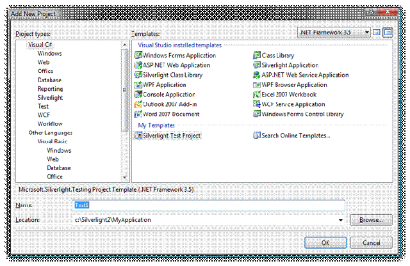Choose Windows Forms Control Library icon
This screenshot has width=410, height=266.
pos(257,114)
